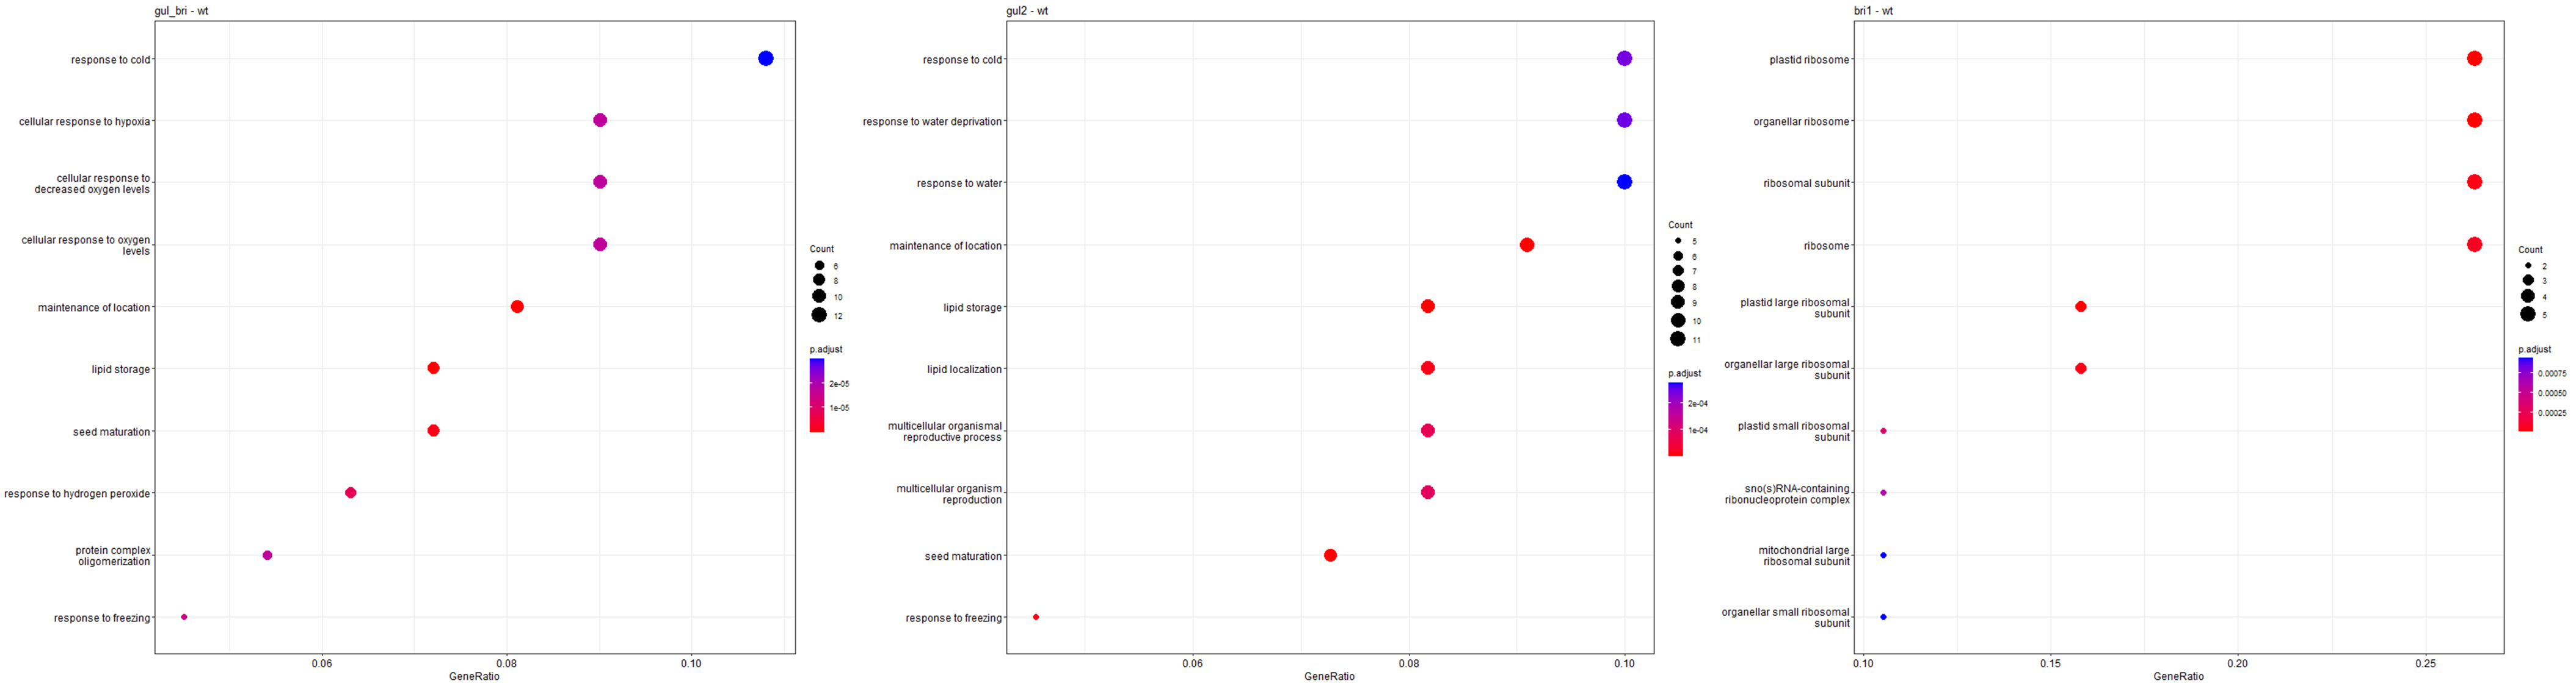
Task: Click "response to water deprivation" label
Action: point(932,122)
